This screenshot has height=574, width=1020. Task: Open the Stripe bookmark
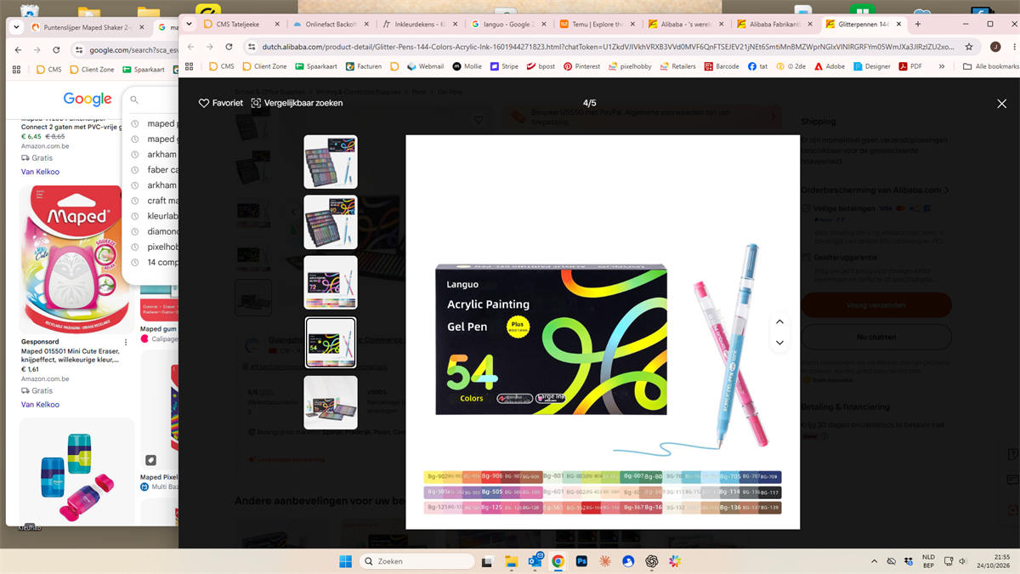click(504, 66)
